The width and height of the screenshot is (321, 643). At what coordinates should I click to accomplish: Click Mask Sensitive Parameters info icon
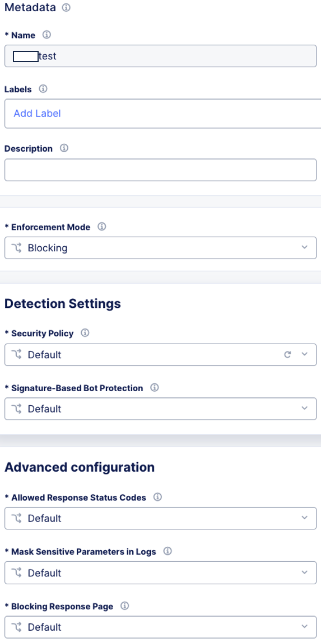coord(168,551)
